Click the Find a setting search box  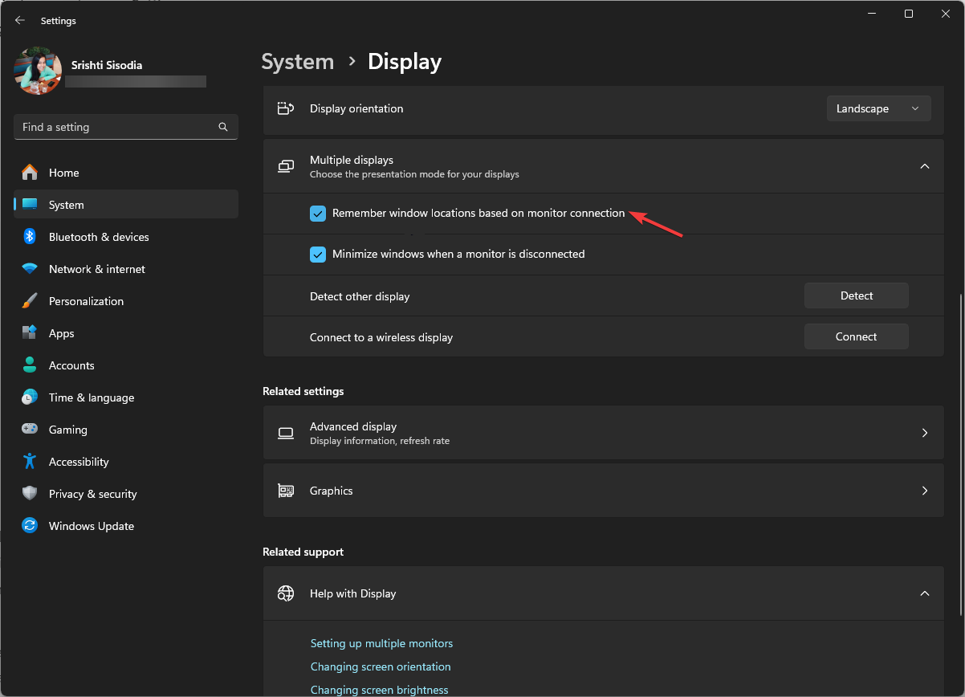[x=116, y=127]
